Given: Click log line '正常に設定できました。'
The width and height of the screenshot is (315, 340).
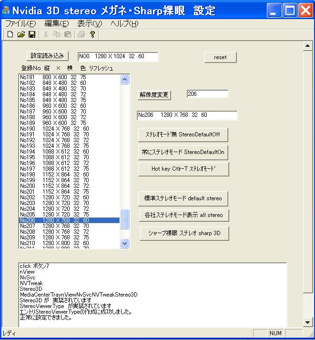Looking at the screenshot, I should [46, 318].
